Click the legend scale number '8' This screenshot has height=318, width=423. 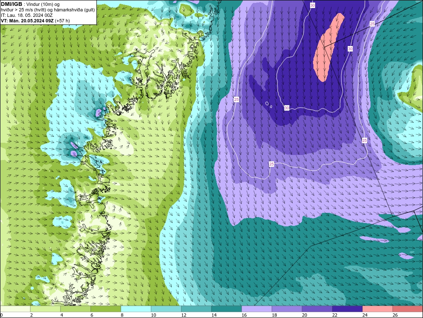[122, 315]
